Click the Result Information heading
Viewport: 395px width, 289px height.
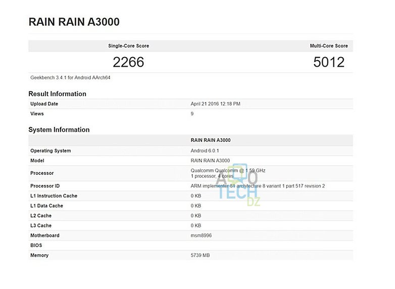coord(57,94)
